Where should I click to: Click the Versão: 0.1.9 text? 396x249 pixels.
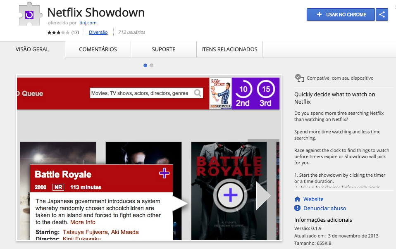308,228
